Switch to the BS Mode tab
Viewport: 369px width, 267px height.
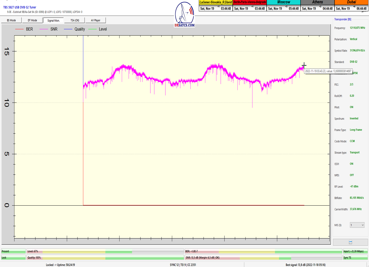point(12,20)
